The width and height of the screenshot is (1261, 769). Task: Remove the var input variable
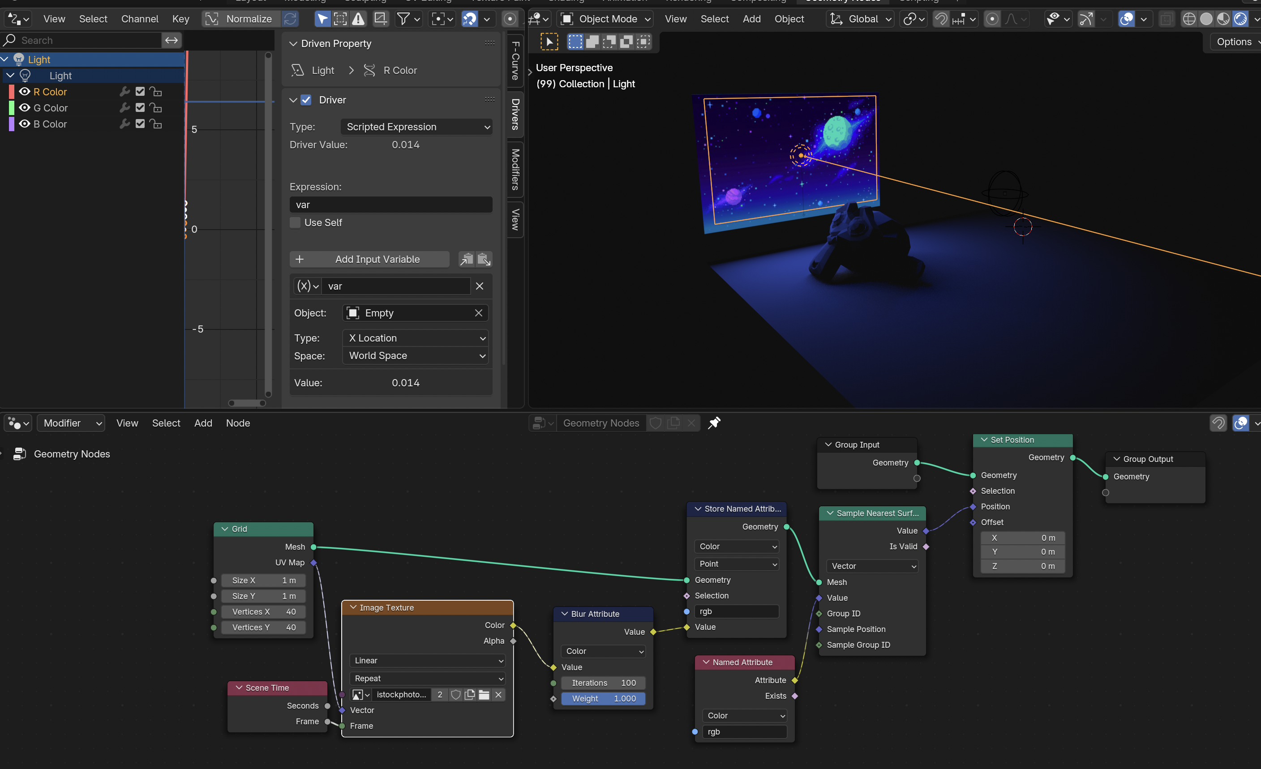click(x=480, y=286)
